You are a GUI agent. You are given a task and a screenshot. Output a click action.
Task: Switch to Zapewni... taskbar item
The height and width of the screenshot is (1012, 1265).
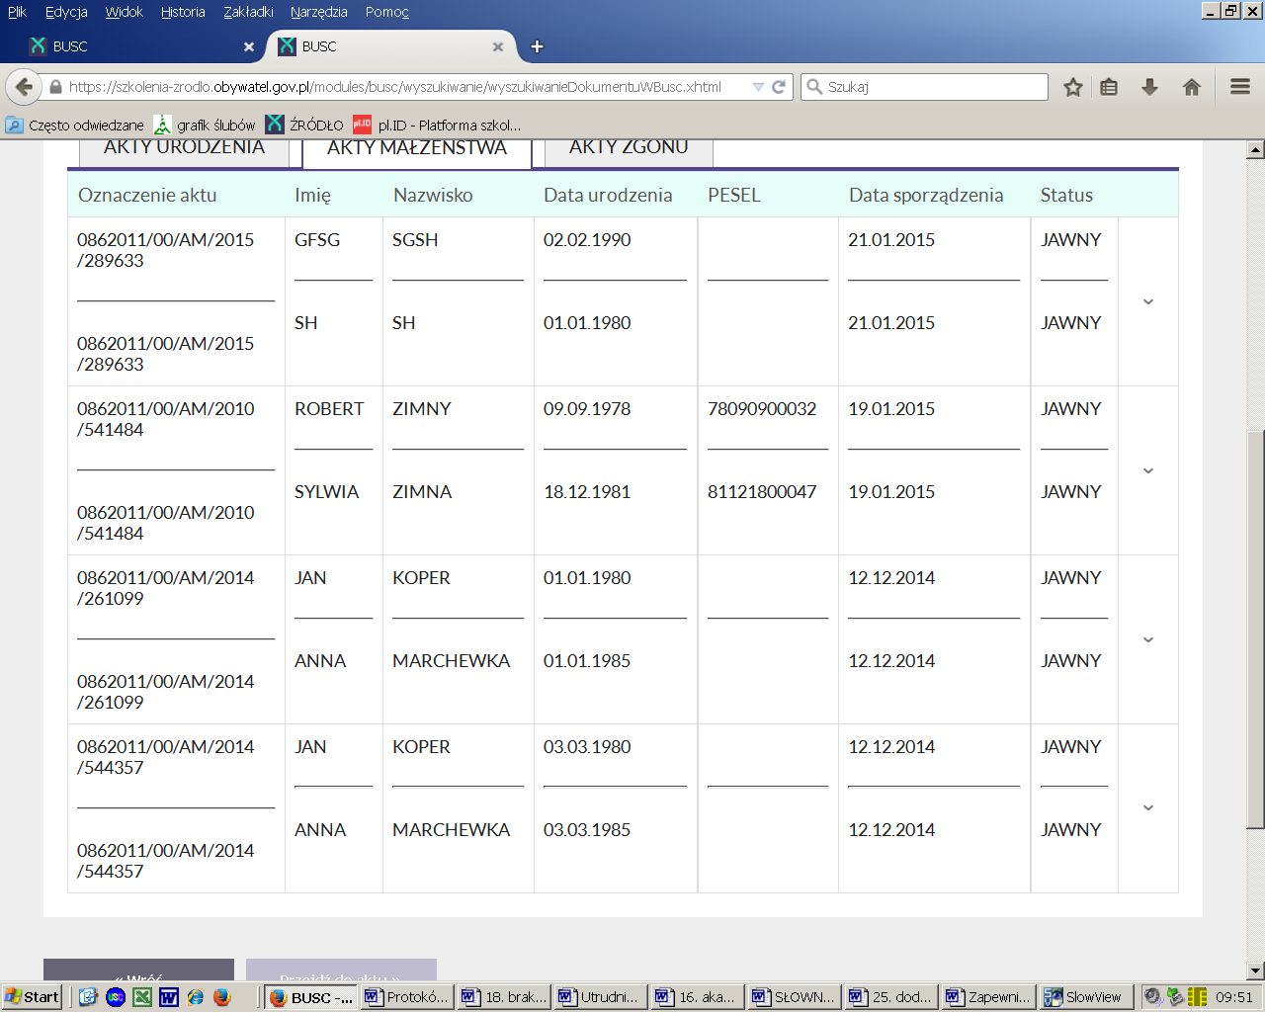tap(988, 997)
